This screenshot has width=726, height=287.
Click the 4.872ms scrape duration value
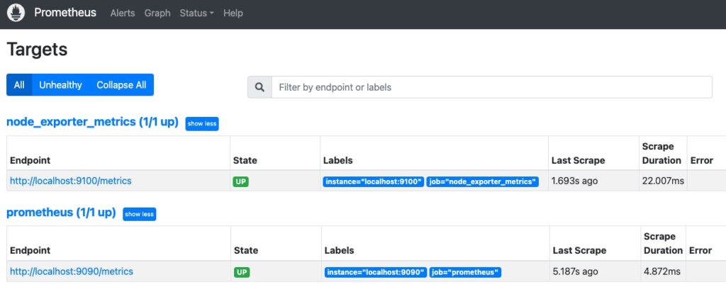(x=662, y=271)
